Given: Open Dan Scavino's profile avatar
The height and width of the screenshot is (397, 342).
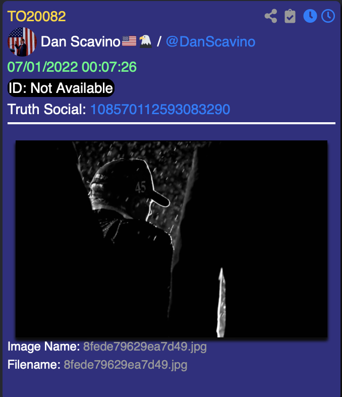Looking at the screenshot, I should [x=22, y=42].
